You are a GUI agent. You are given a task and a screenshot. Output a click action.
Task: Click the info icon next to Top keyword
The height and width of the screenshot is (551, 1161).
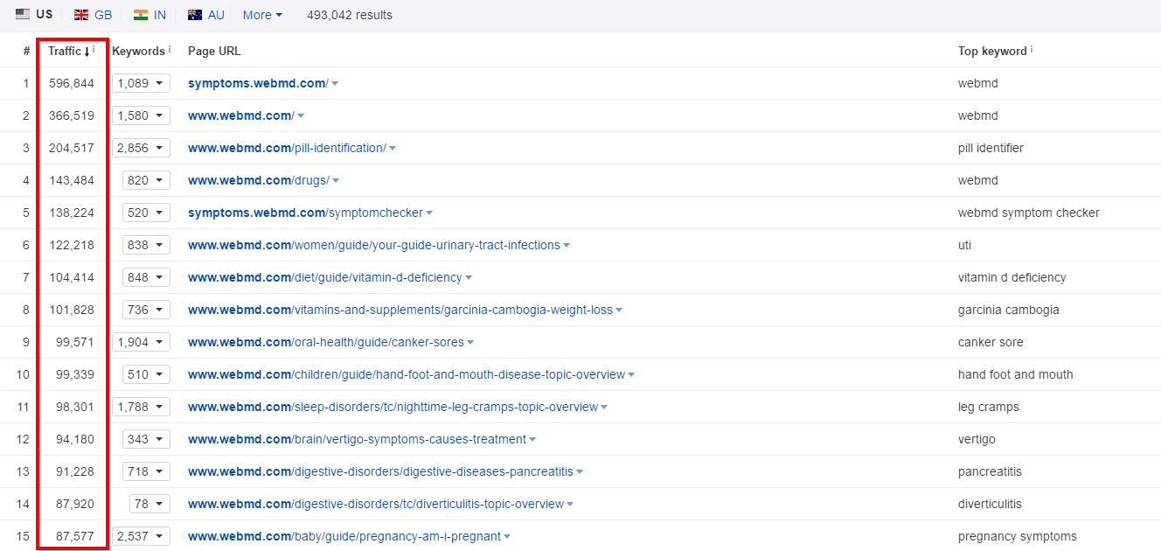[x=1032, y=50]
